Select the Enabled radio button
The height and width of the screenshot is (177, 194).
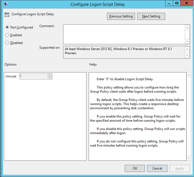pos(7,35)
